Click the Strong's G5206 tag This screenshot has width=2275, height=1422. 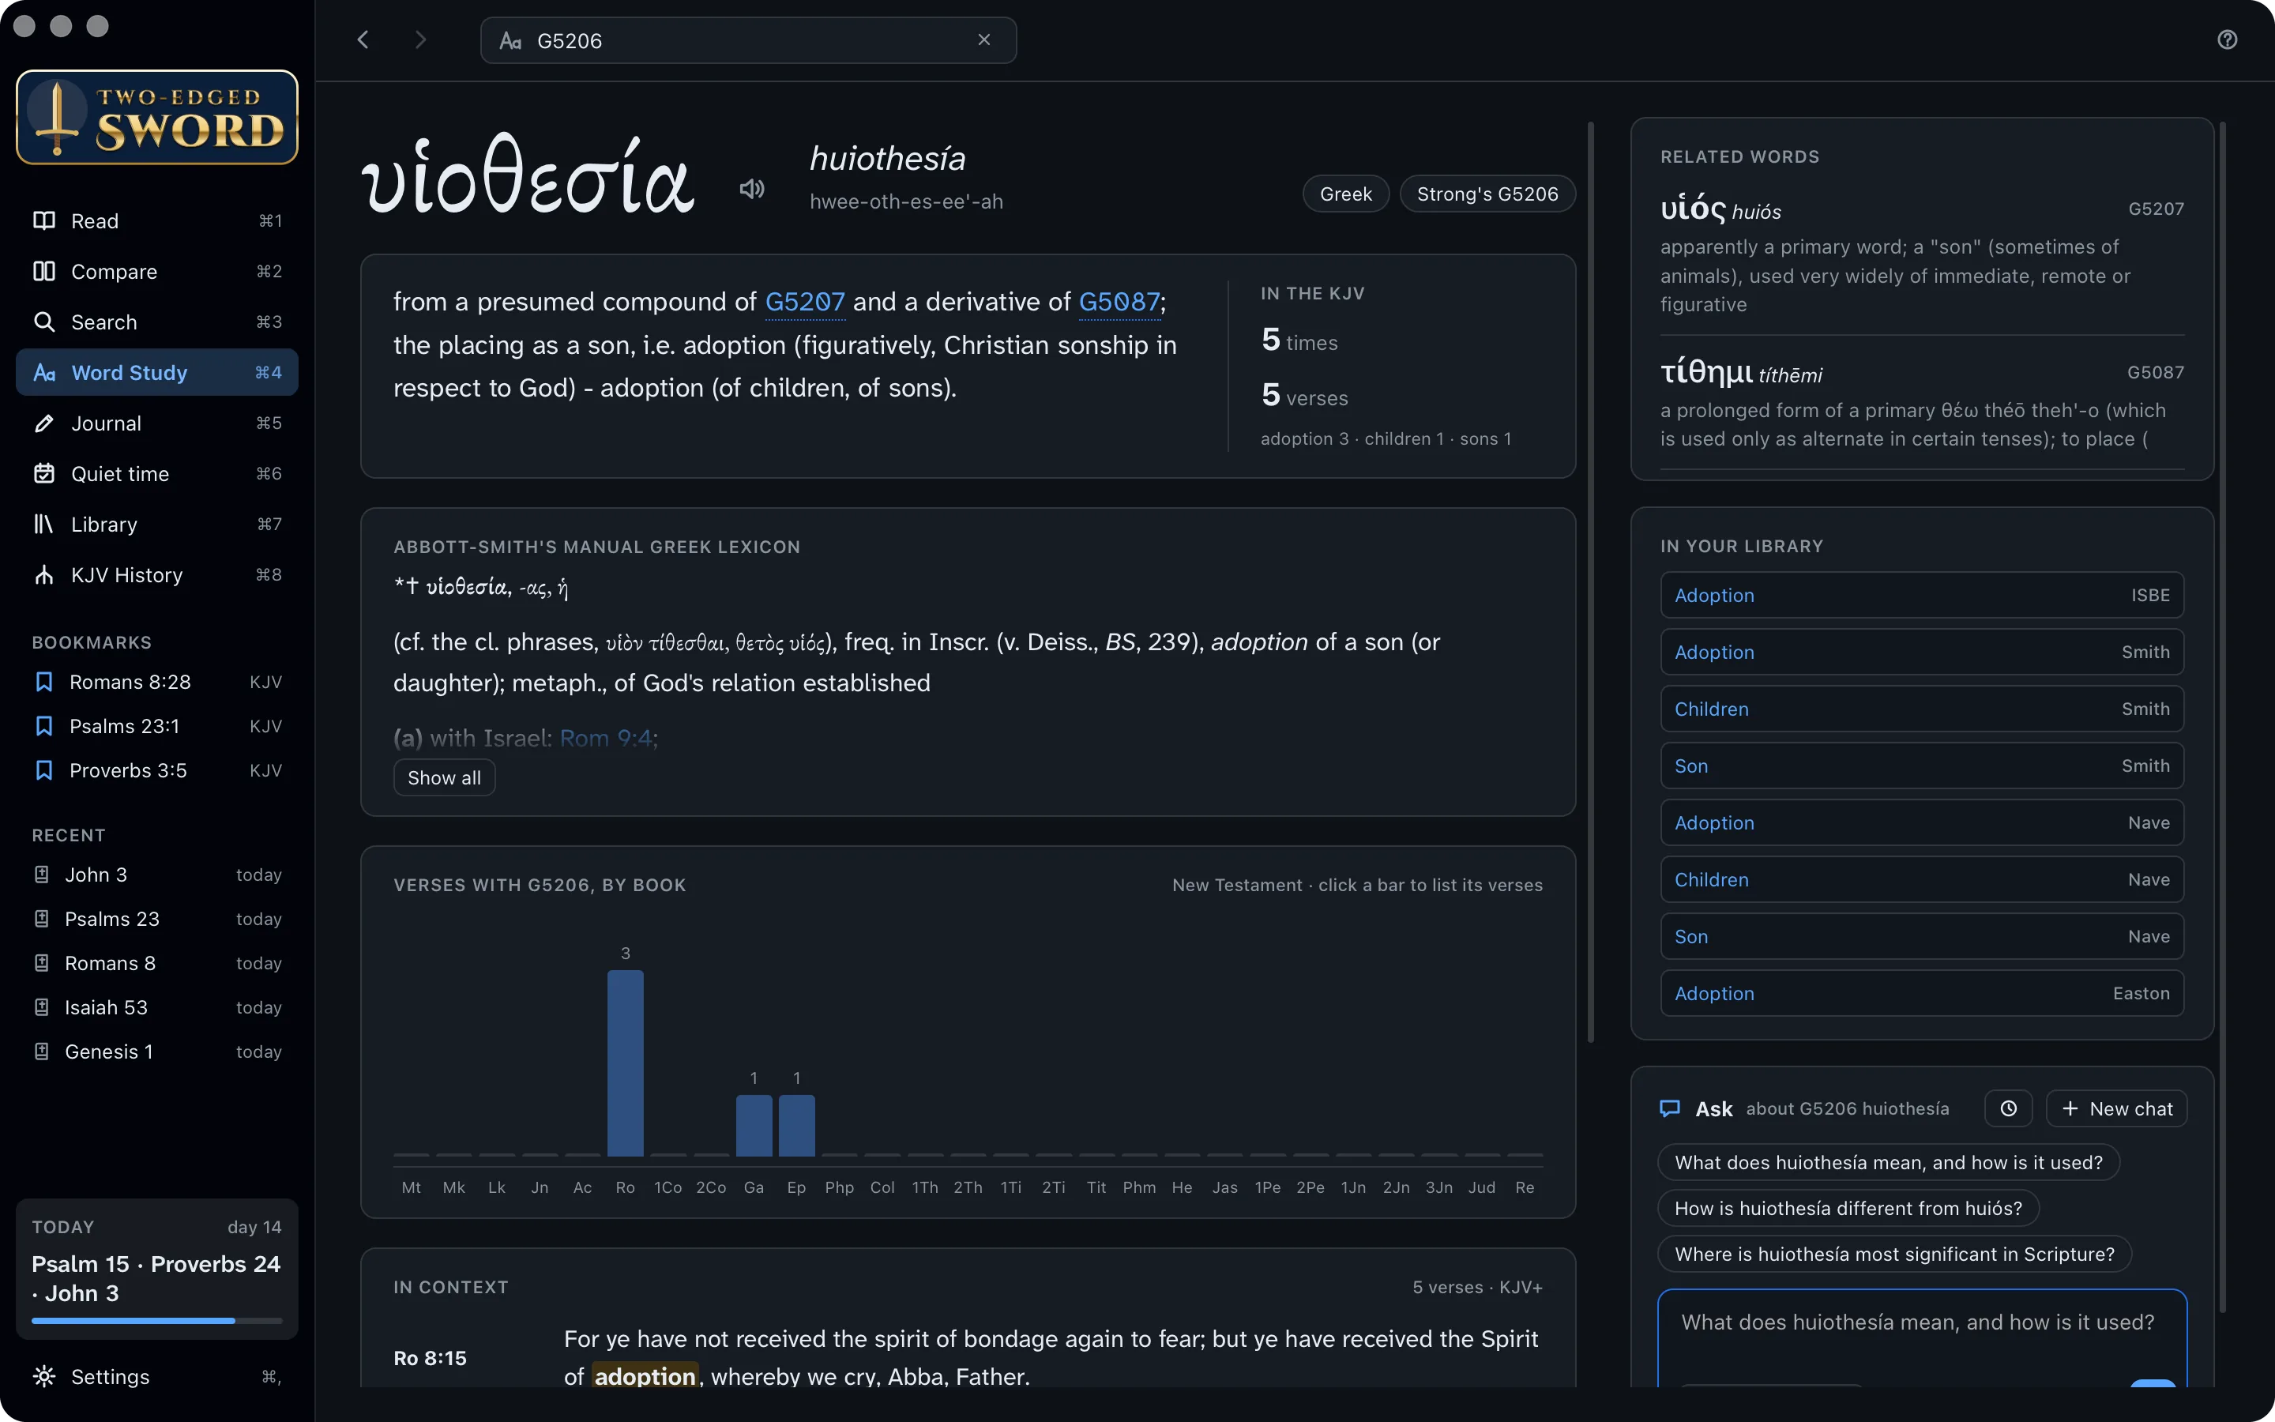(1487, 194)
